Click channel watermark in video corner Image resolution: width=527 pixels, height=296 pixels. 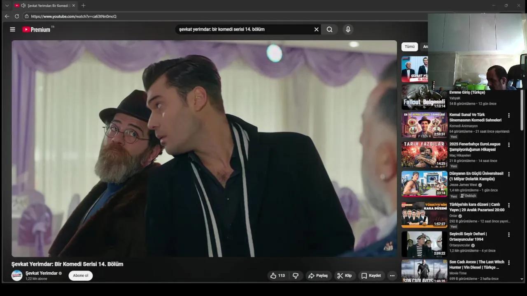(x=388, y=246)
